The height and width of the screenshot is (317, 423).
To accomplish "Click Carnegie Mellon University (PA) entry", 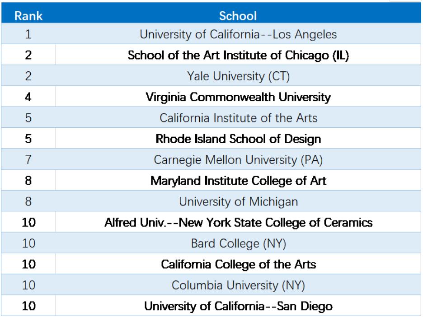I will coord(238,159).
